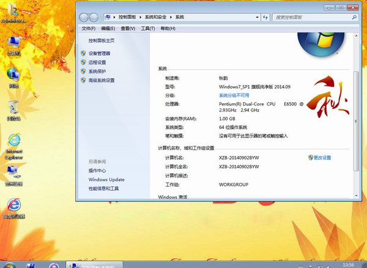The image size is (367, 268).
Task: Expand the arrow after 系统和安全 in breadcrumb
Action: pos(171,17)
